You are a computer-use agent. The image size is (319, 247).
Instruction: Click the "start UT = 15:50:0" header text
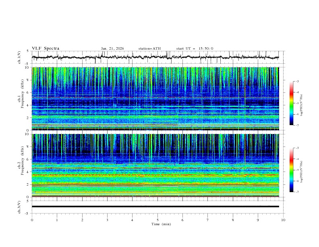(x=195, y=48)
